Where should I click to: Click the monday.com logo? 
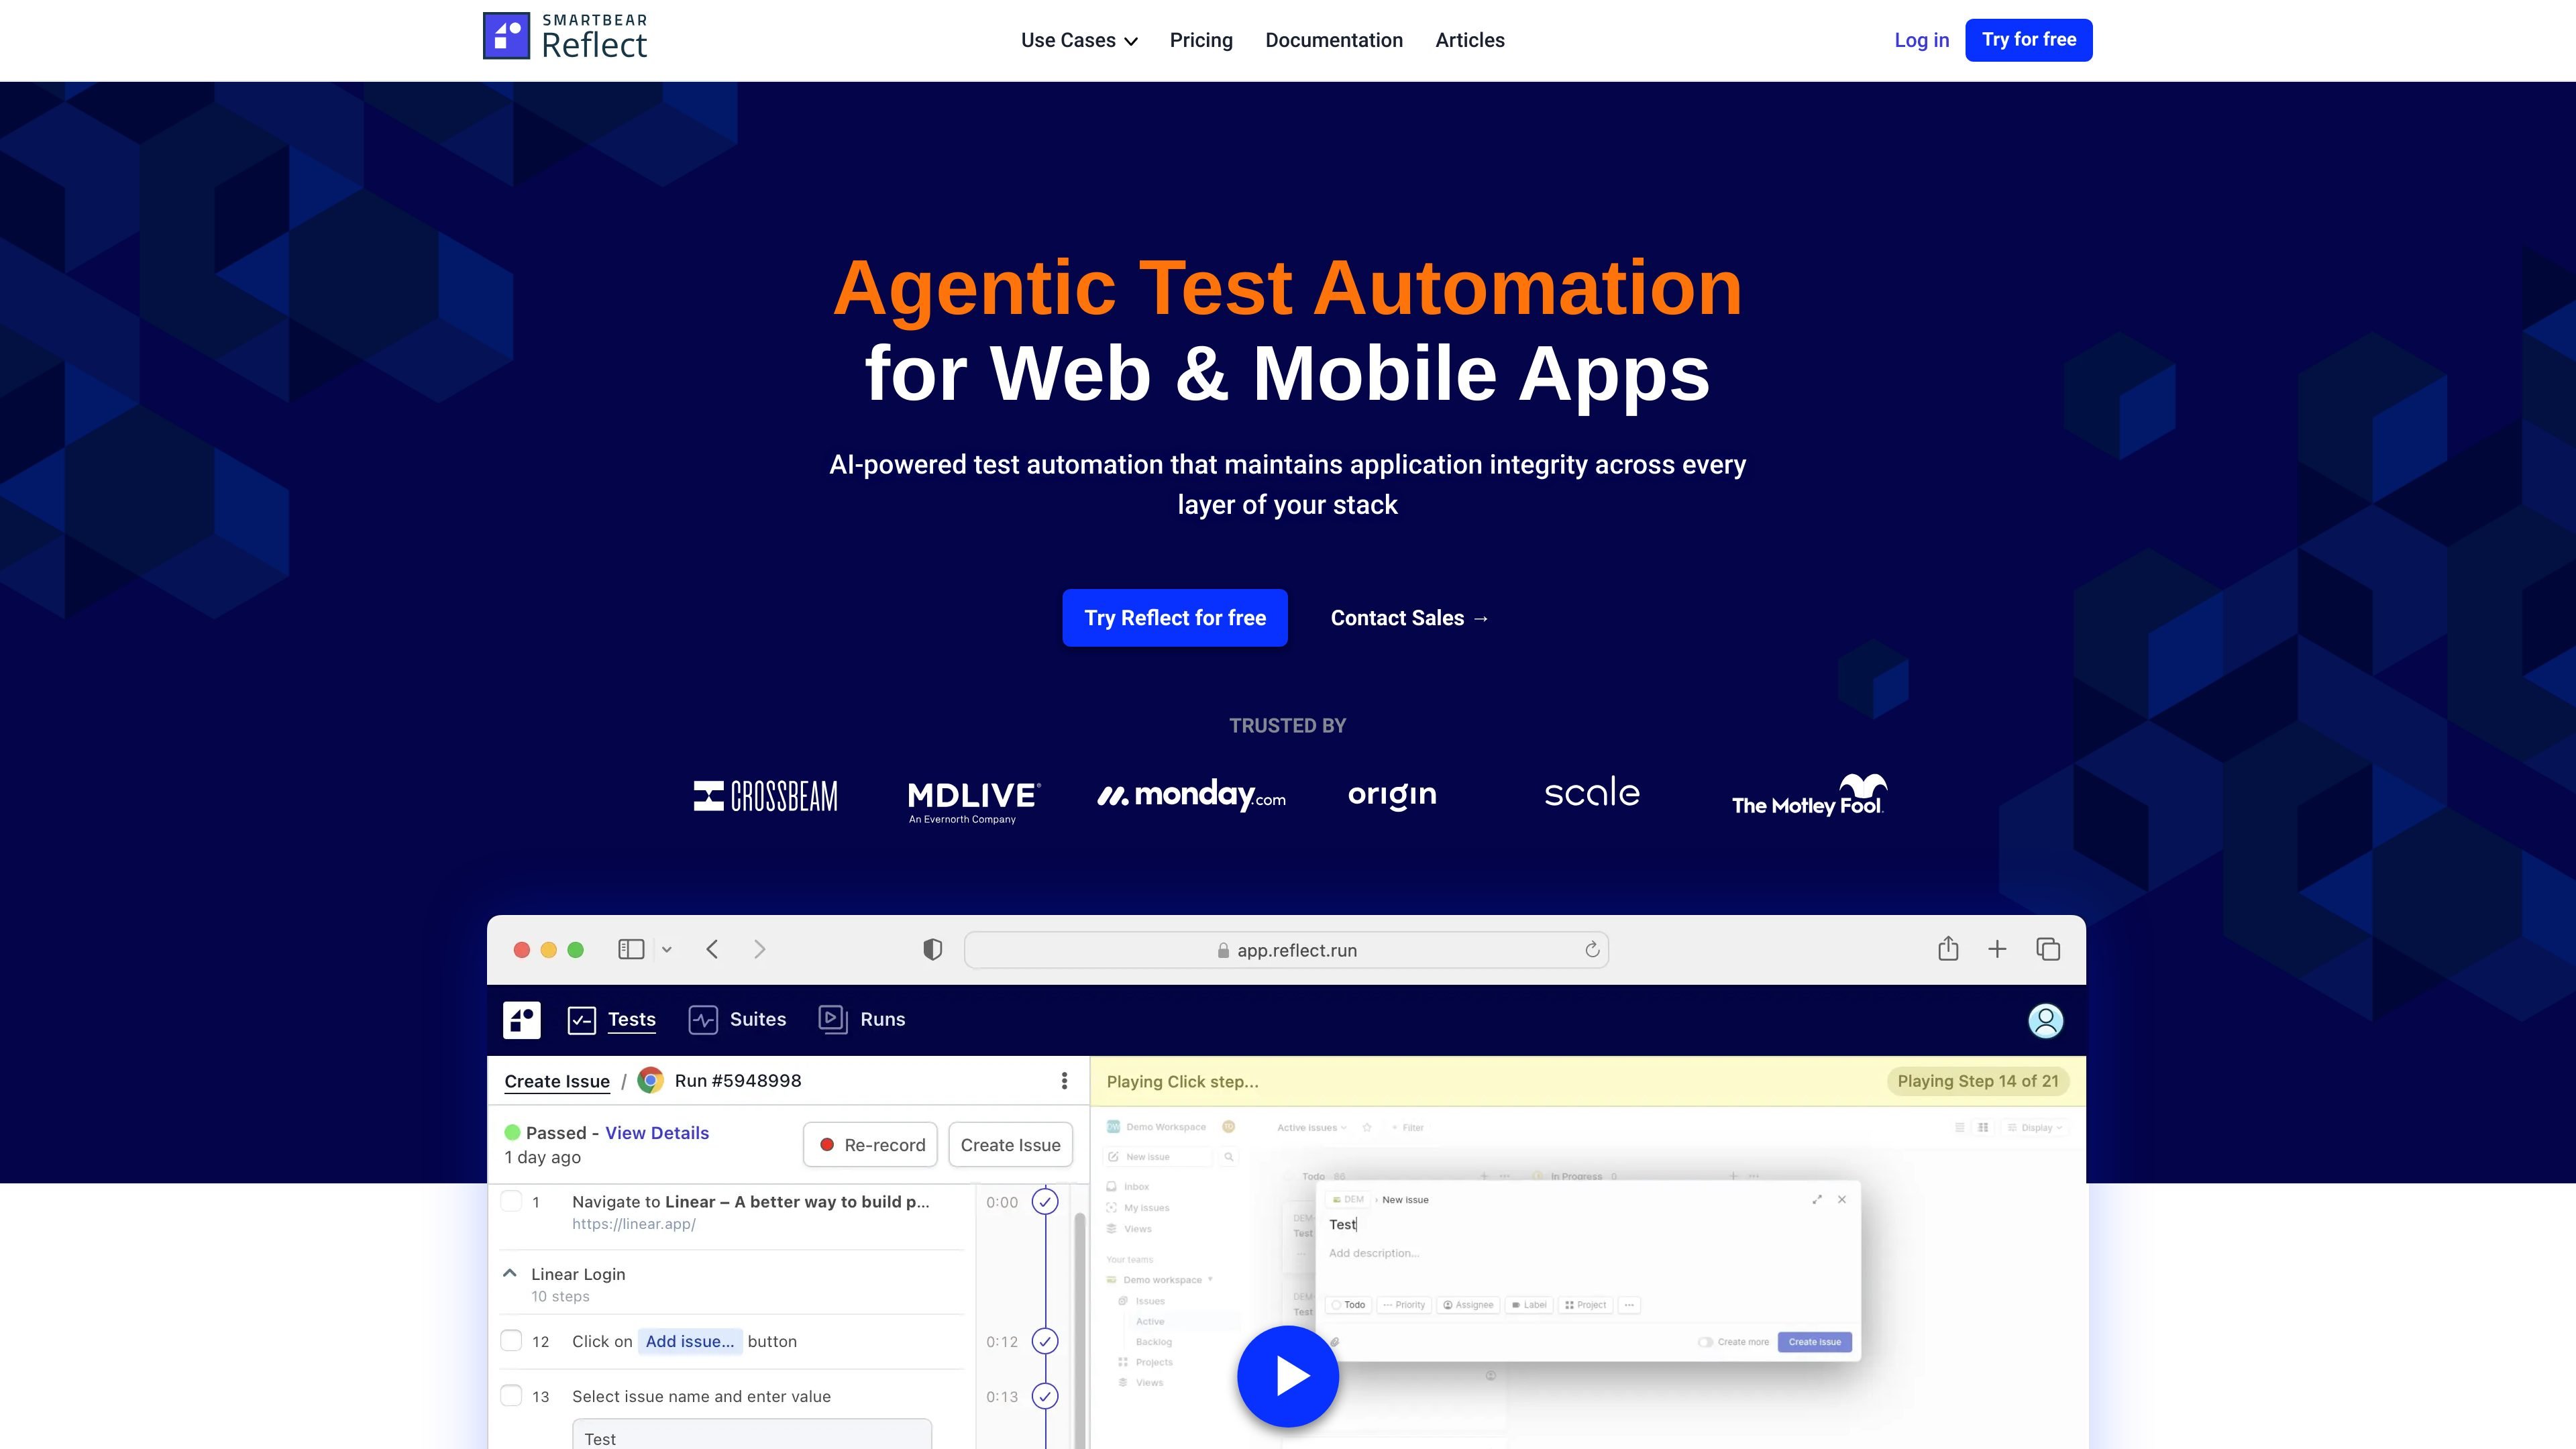point(1192,795)
